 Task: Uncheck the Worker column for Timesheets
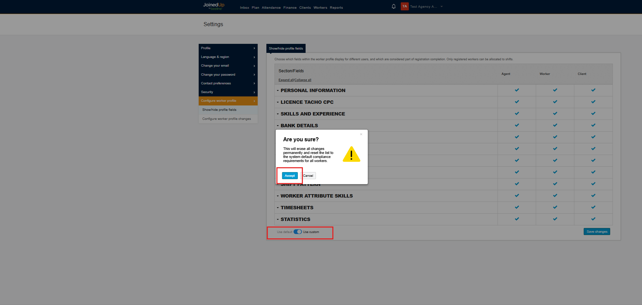[555, 207]
